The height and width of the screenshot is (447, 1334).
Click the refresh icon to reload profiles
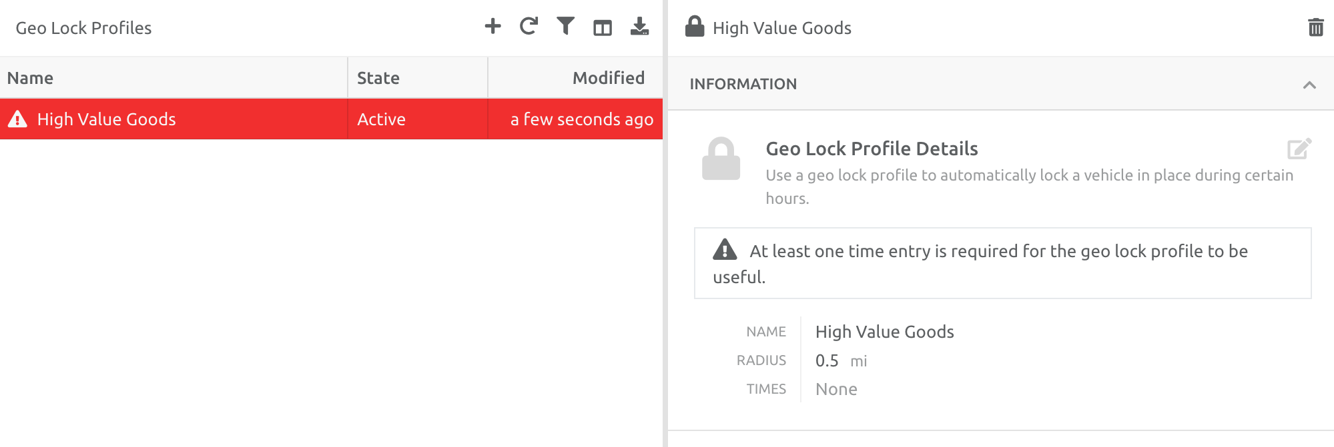(528, 27)
